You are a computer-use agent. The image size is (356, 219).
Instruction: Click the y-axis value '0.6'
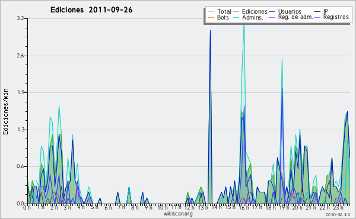[20, 166]
